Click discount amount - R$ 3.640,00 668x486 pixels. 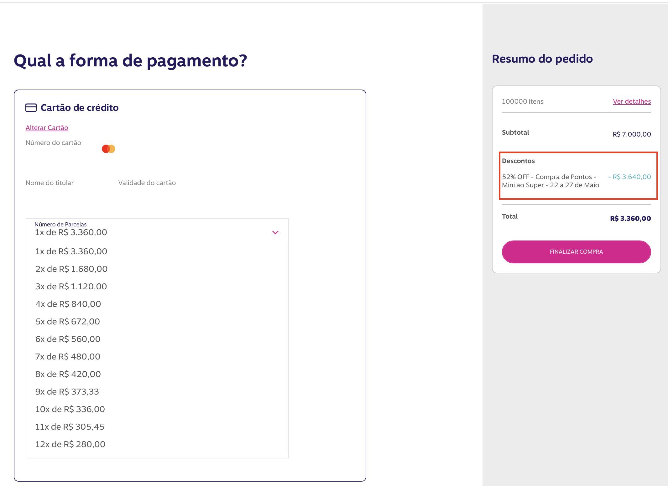pos(629,177)
